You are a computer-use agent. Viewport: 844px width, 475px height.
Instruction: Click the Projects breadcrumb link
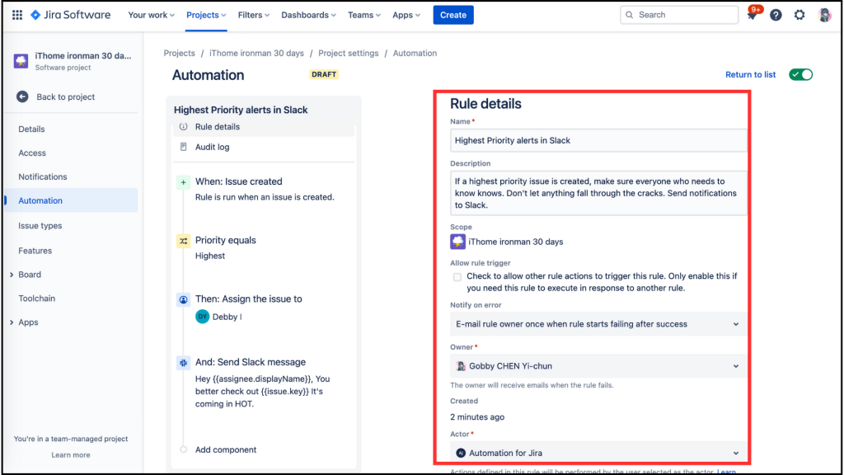click(179, 54)
